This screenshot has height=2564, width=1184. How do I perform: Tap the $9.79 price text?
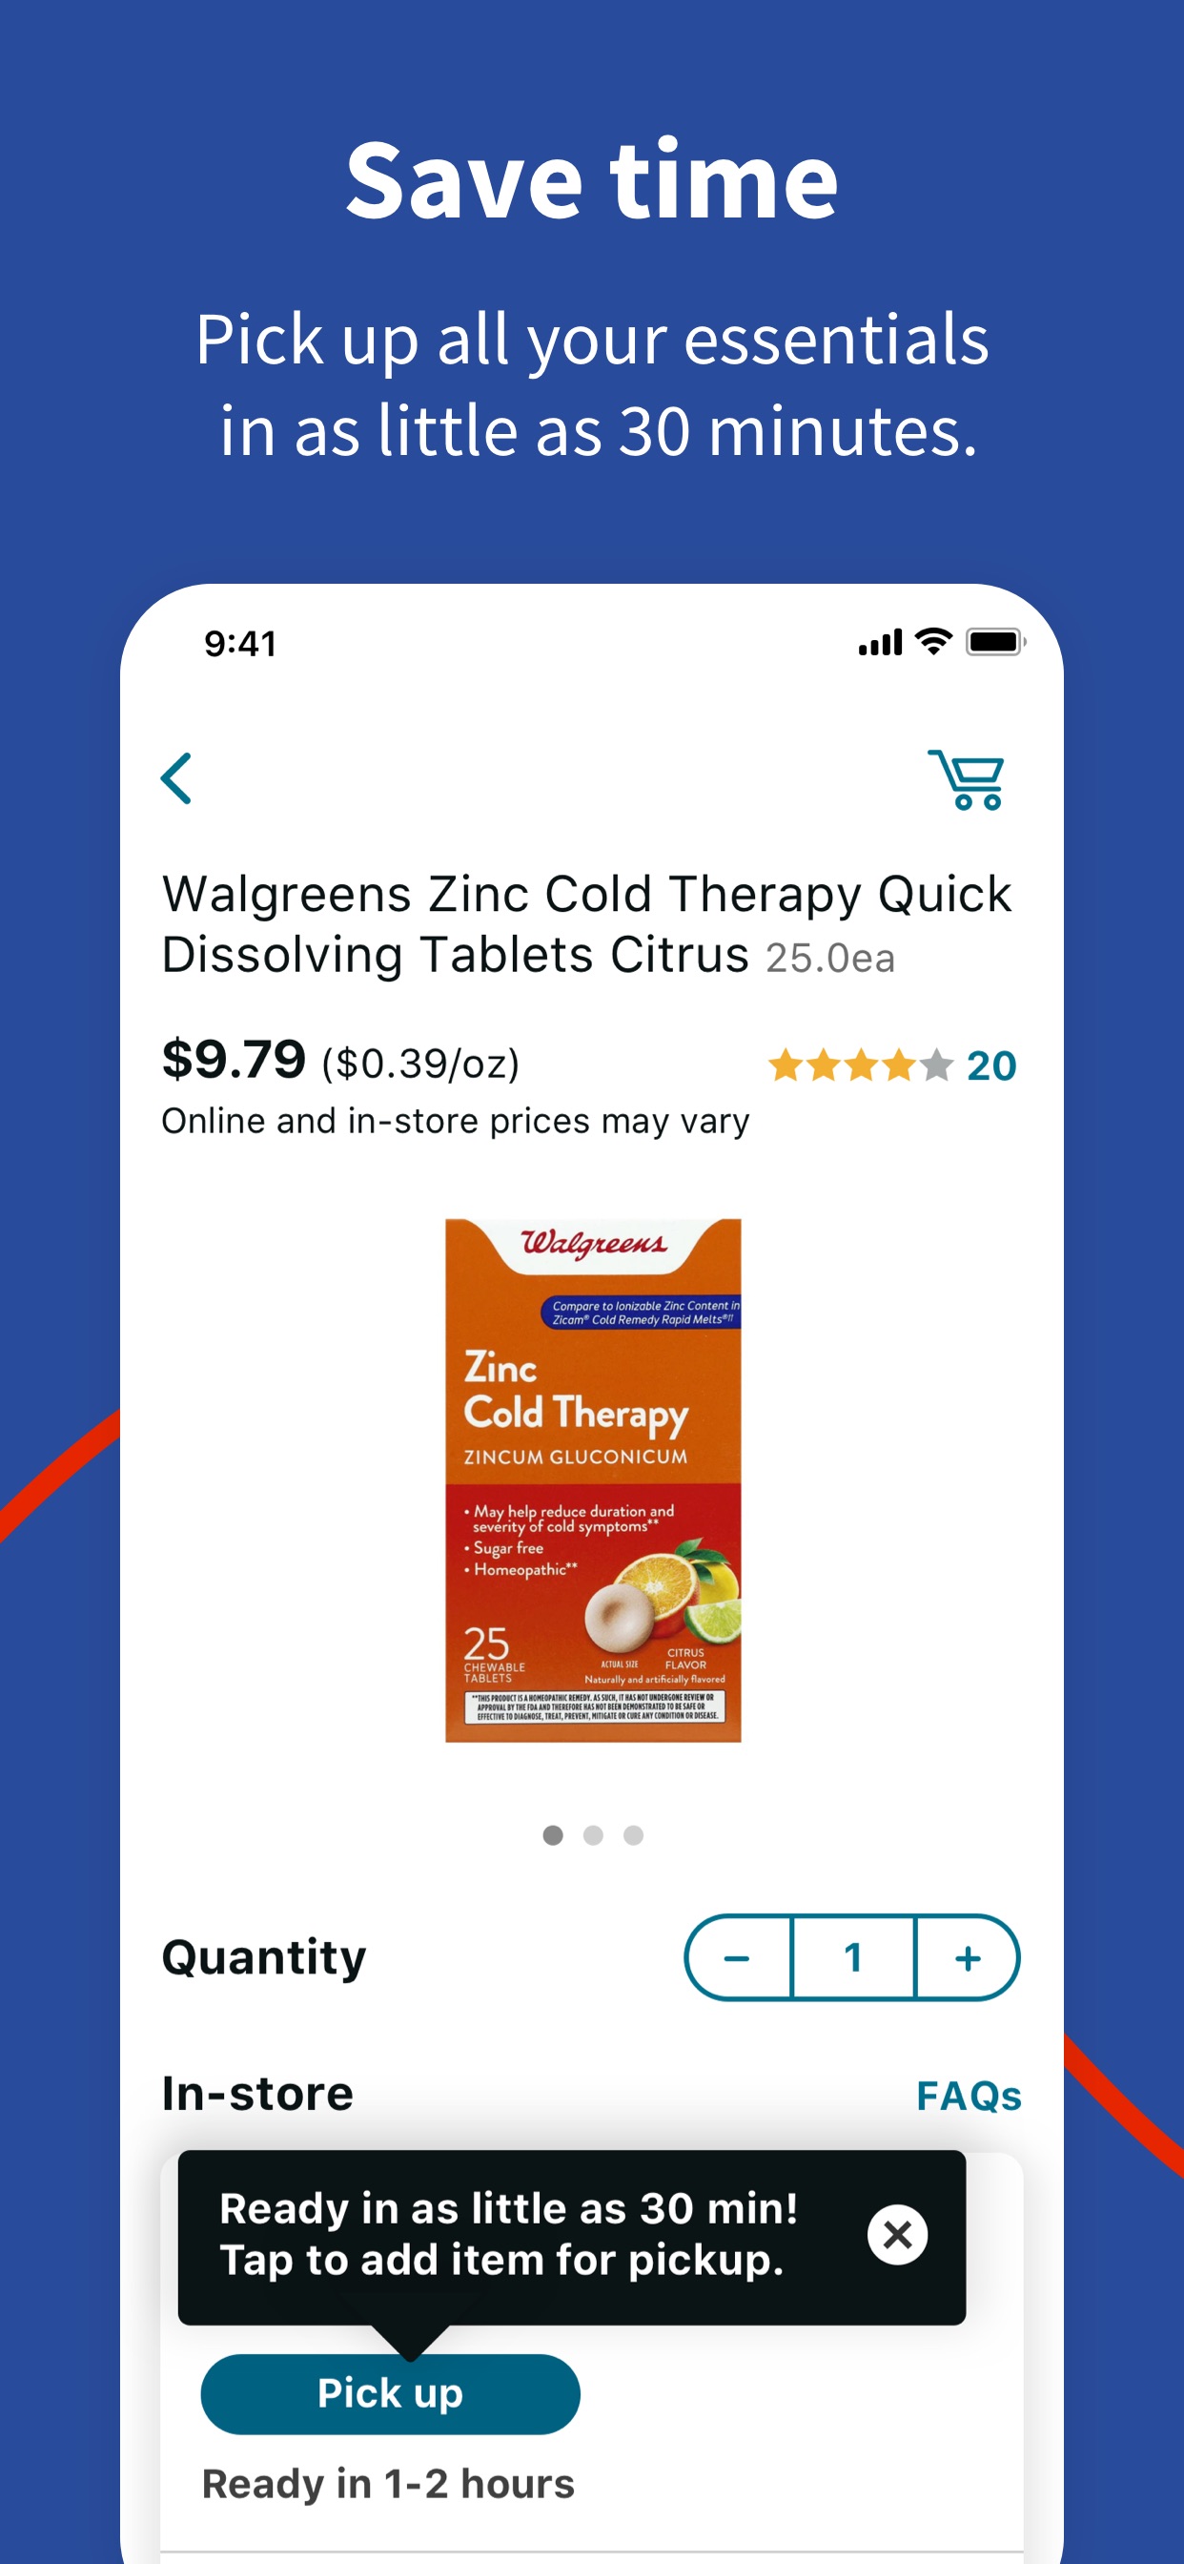pos(234,1059)
